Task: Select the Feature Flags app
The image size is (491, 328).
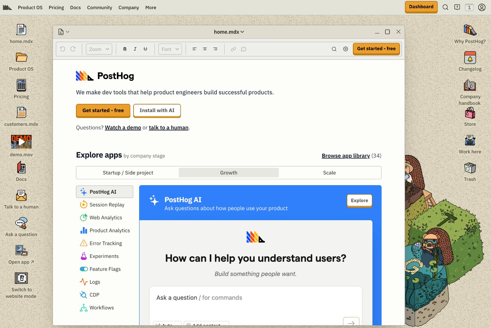Action: [x=105, y=269]
